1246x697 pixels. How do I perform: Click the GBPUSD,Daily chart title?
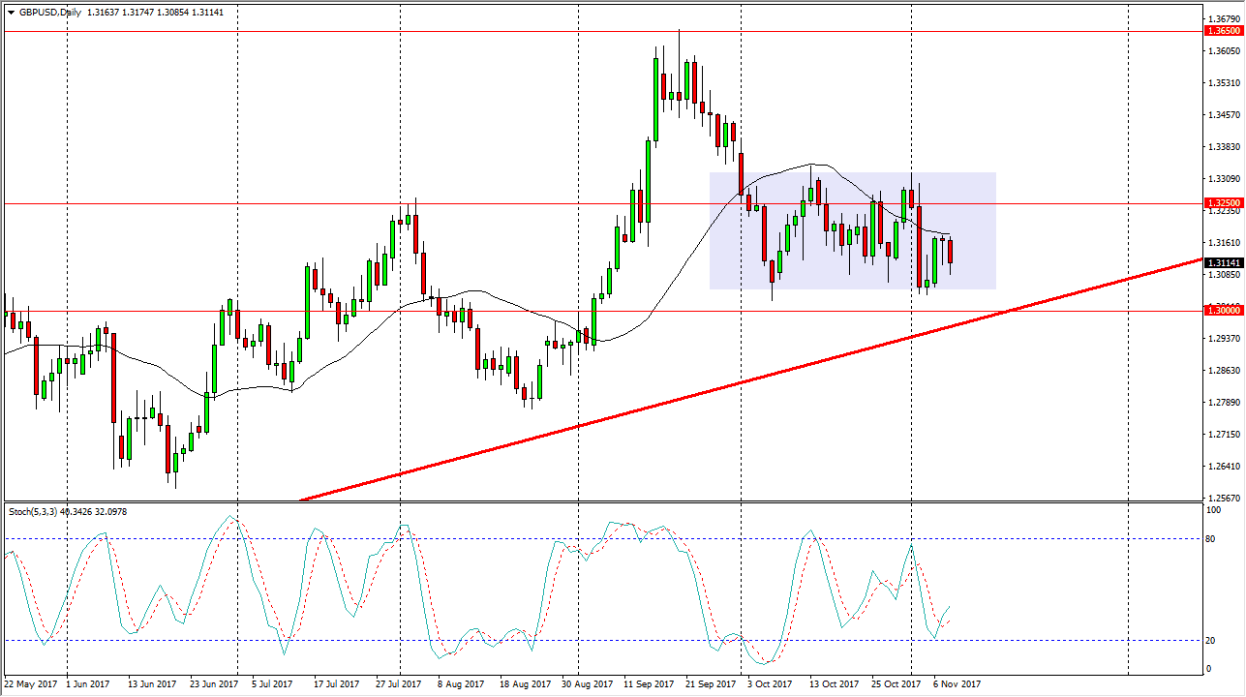(49, 13)
